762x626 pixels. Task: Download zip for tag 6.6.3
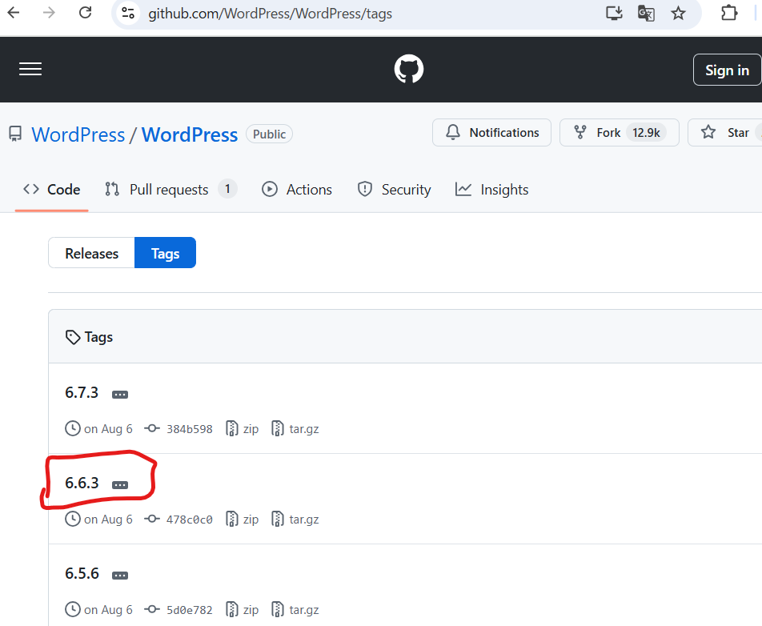point(243,519)
